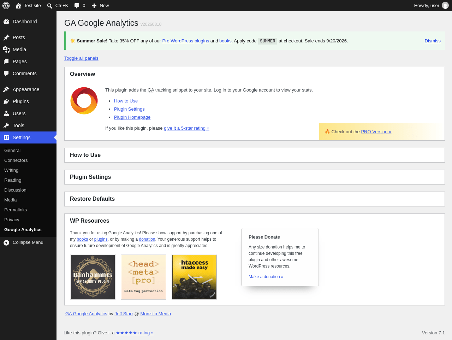Open the Head Meta Pro thumbnail

click(x=144, y=277)
